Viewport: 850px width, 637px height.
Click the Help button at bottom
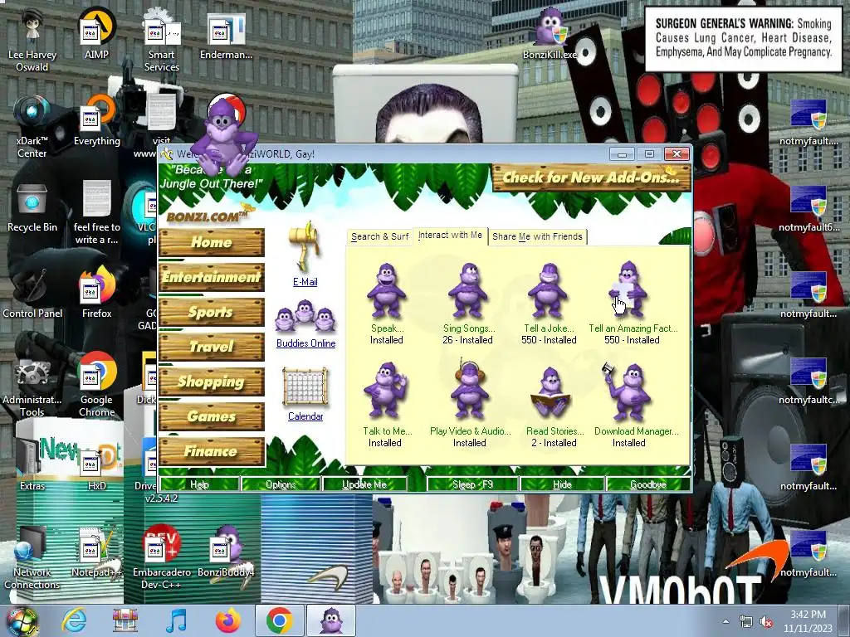(x=199, y=484)
